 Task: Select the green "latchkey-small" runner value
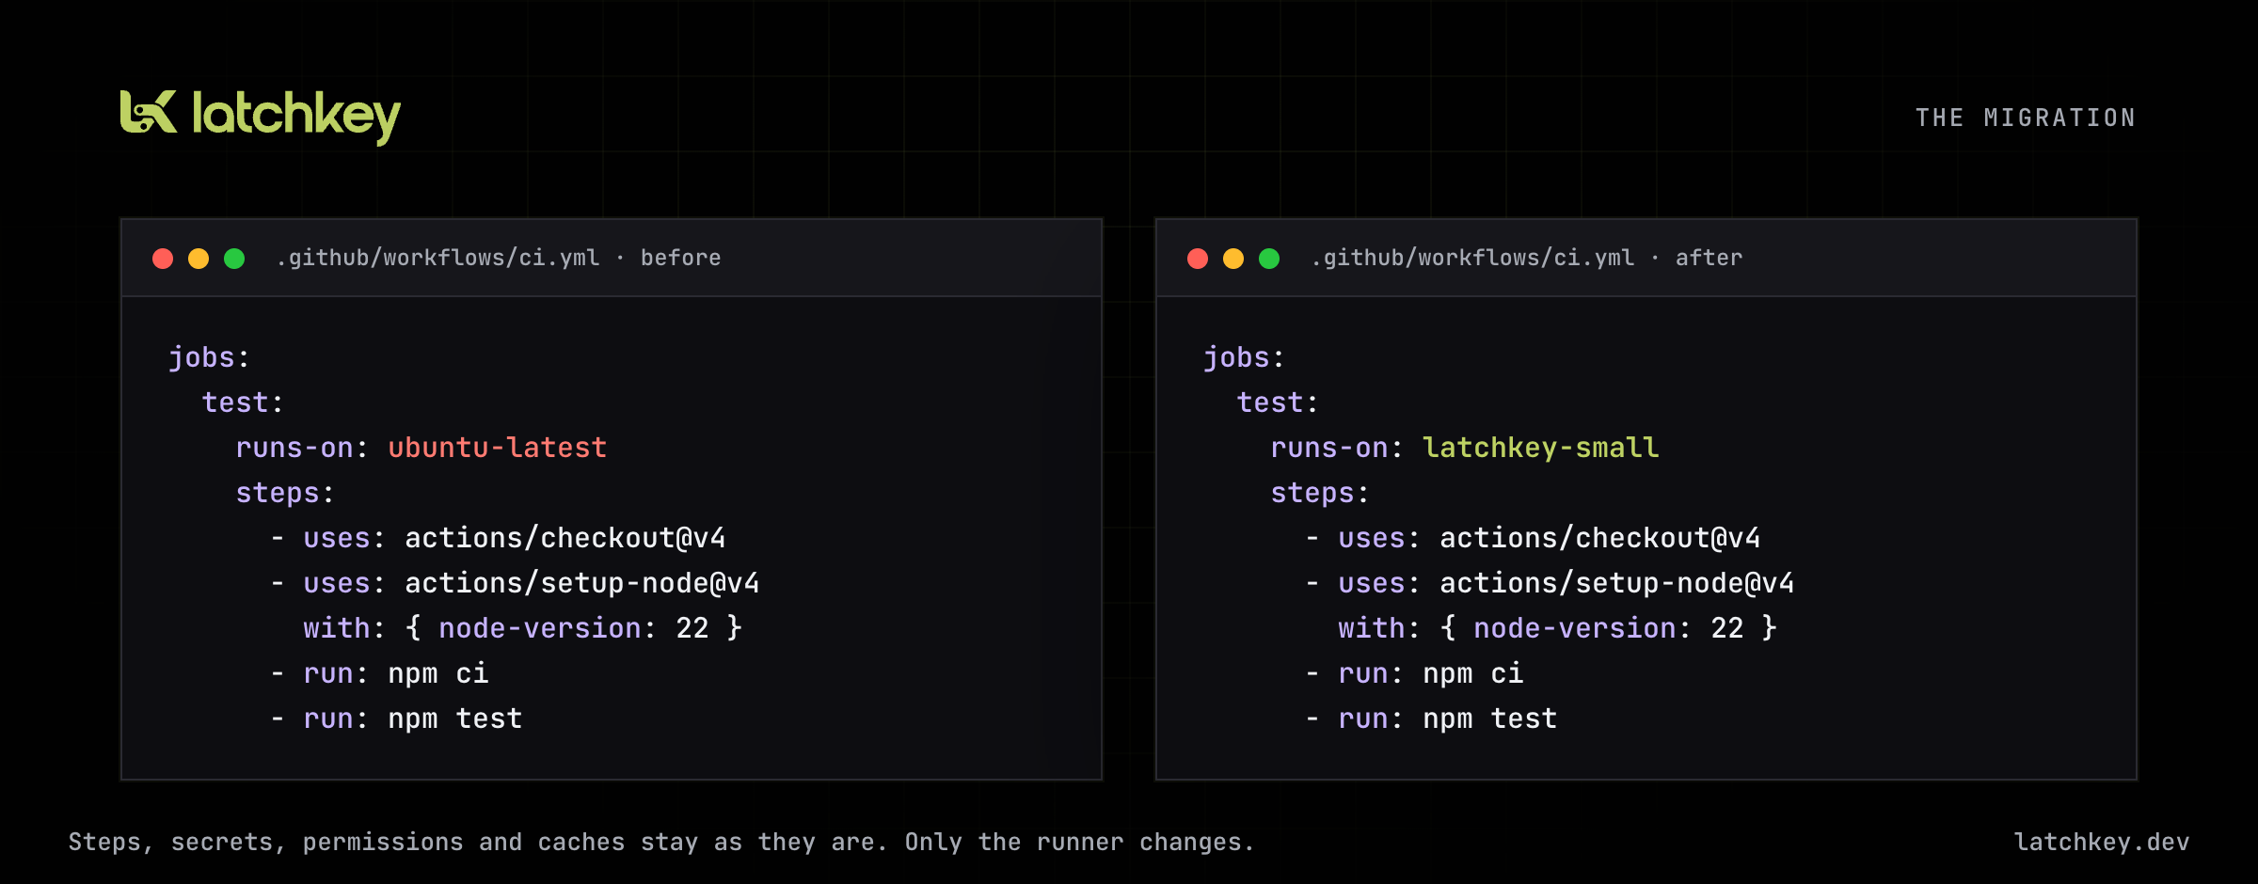1541,448
